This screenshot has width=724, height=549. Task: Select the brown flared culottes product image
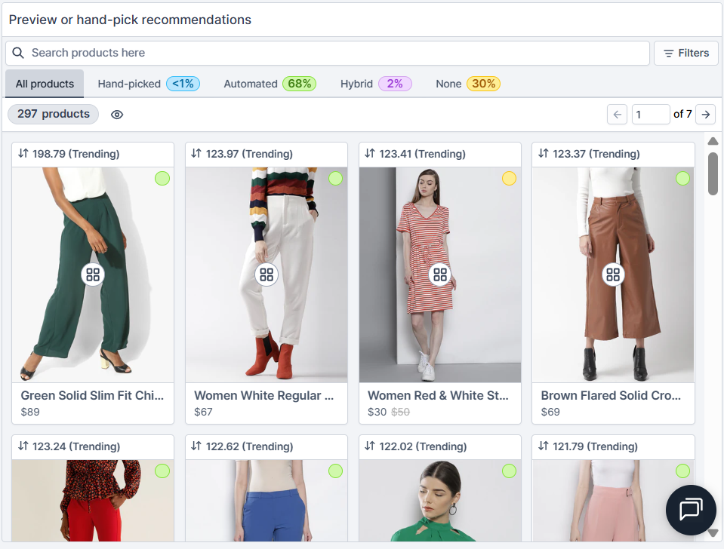613,275
